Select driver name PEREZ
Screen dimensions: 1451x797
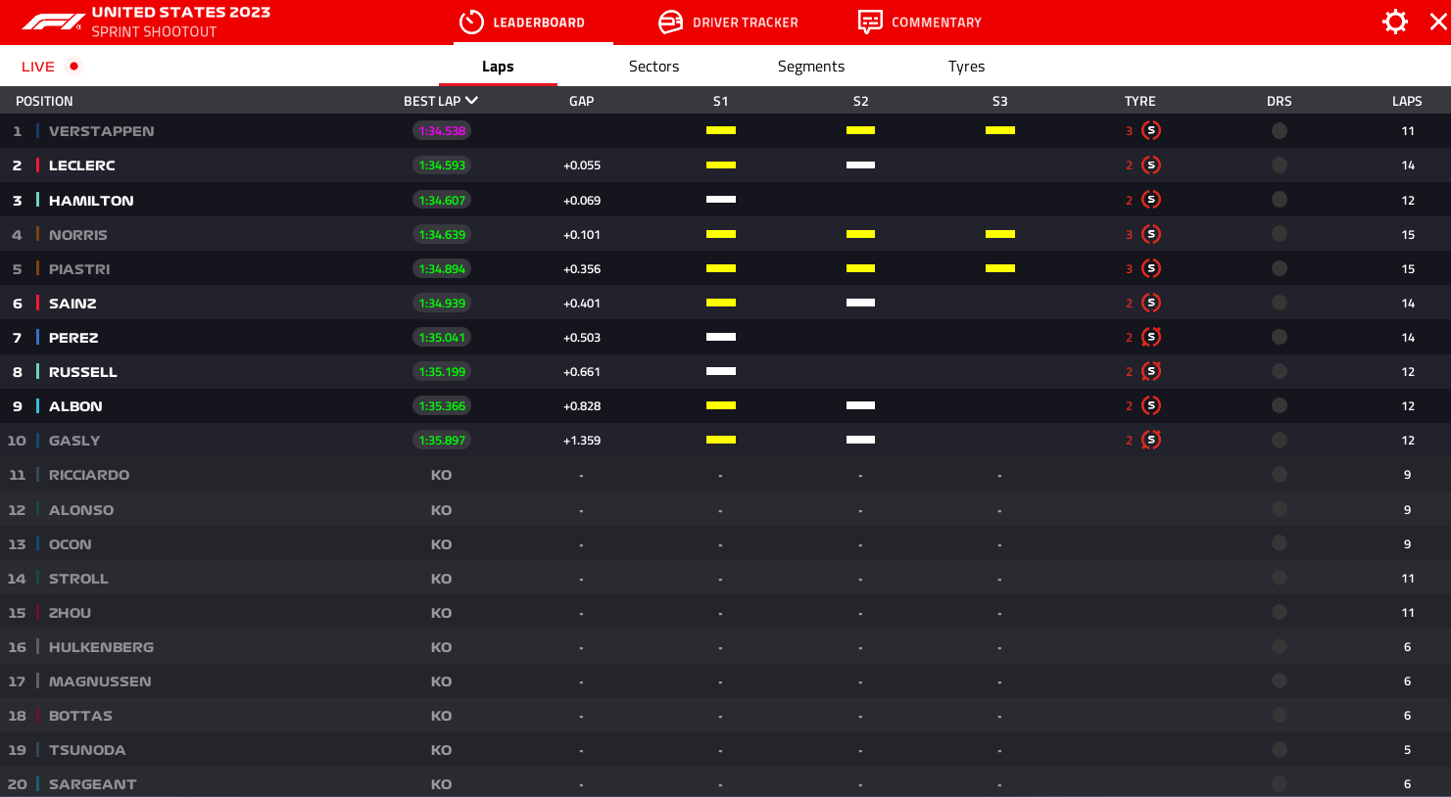(73, 338)
